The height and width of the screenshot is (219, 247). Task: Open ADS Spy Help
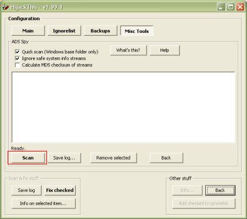point(165,50)
